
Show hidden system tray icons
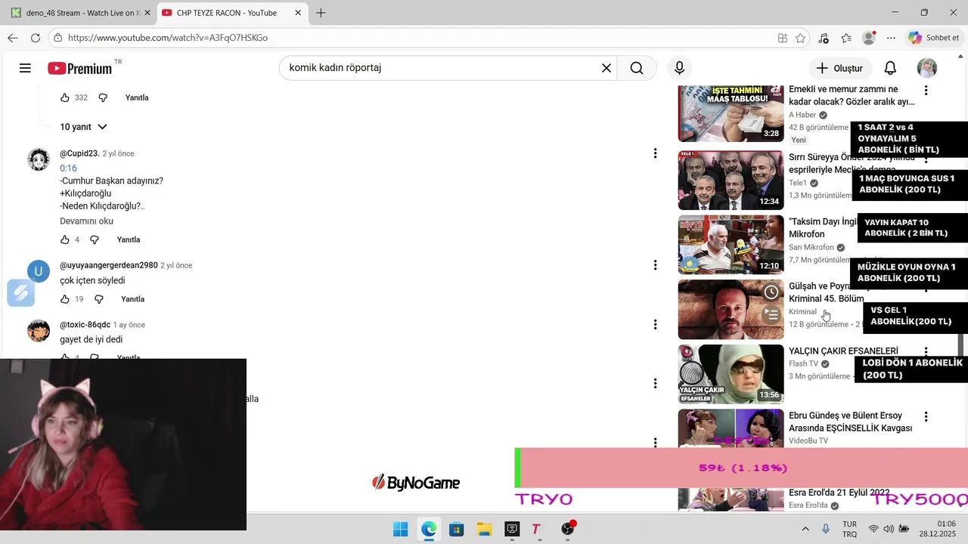click(805, 530)
